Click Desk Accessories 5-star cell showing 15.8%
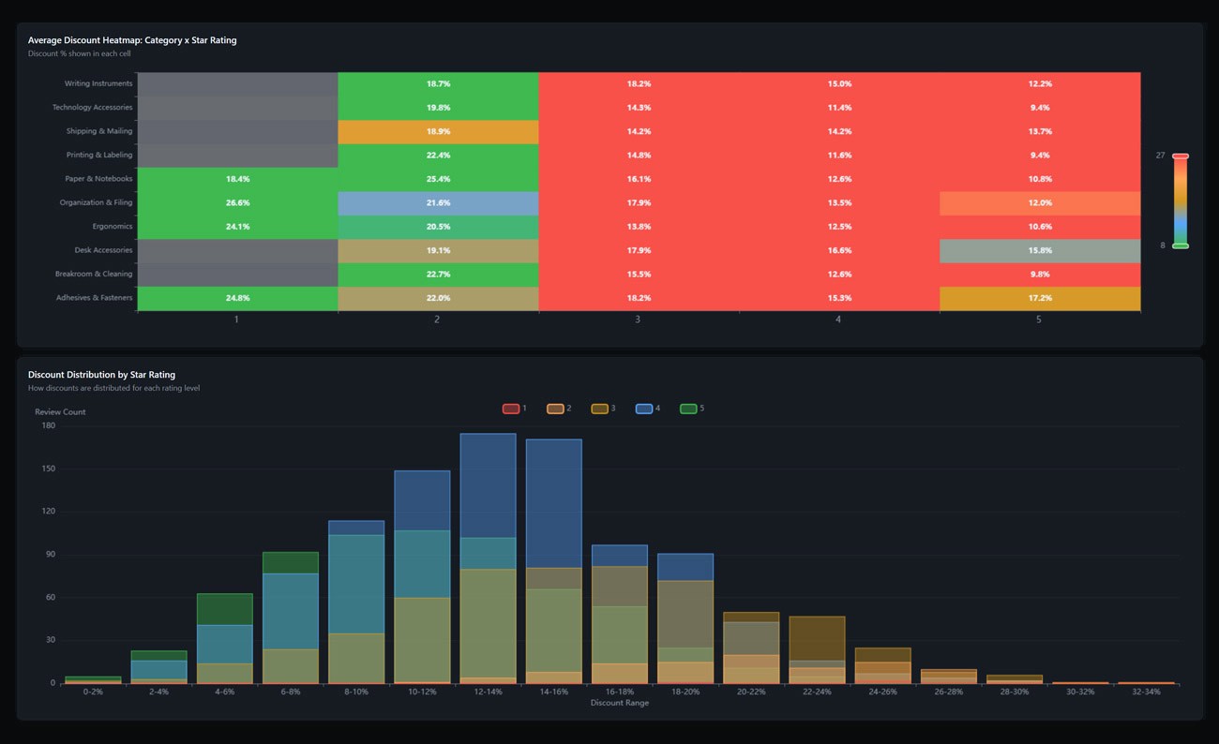The width and height of the screenshot is (1219, 744). (1040, 250)
